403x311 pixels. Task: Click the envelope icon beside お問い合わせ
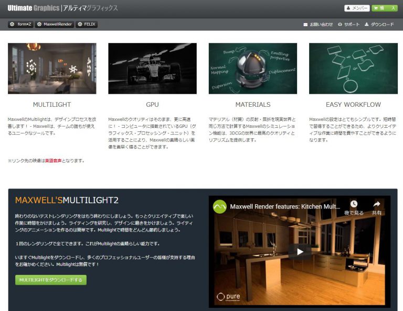click(305, 25)
